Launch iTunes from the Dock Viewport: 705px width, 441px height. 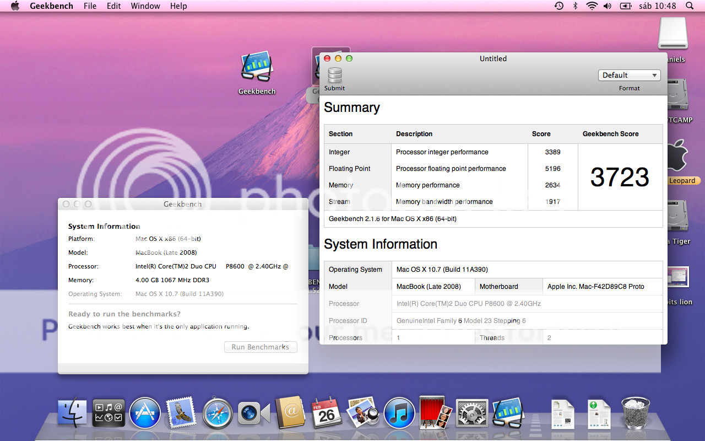point(399,413)
